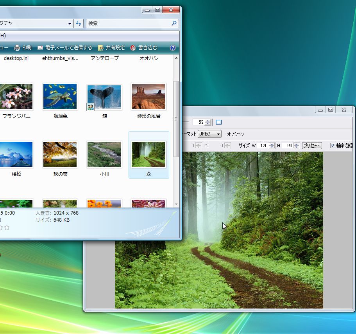Click the アンテロープ file name
Image resolution: width=356 pixels, height=334 pixels.
tap(104, 58)
